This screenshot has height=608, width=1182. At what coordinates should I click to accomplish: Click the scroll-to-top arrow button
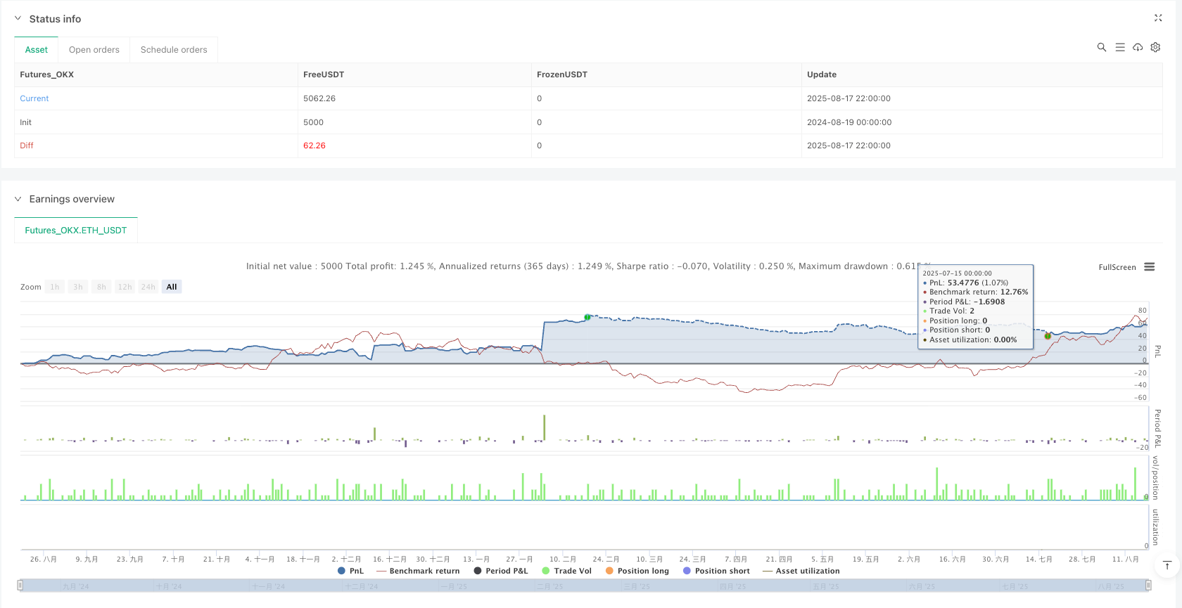coord(1167,565)
